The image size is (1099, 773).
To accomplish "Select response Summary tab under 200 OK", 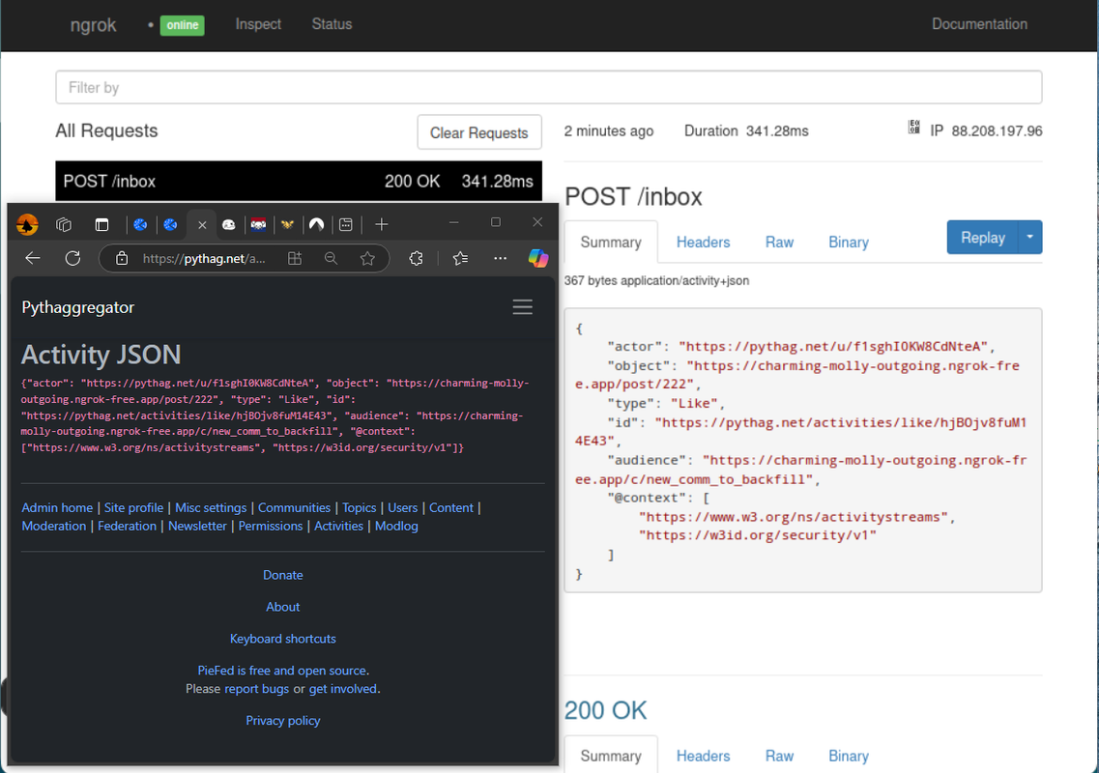I will pos(611,756).
